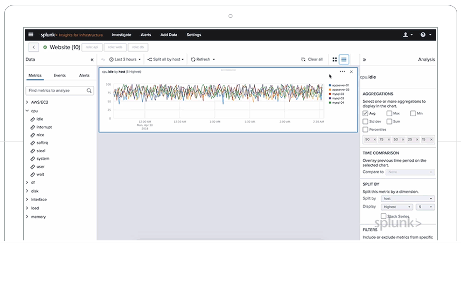Close the cpu.idle chart panel
461x283 pixels.
[351, 72]
